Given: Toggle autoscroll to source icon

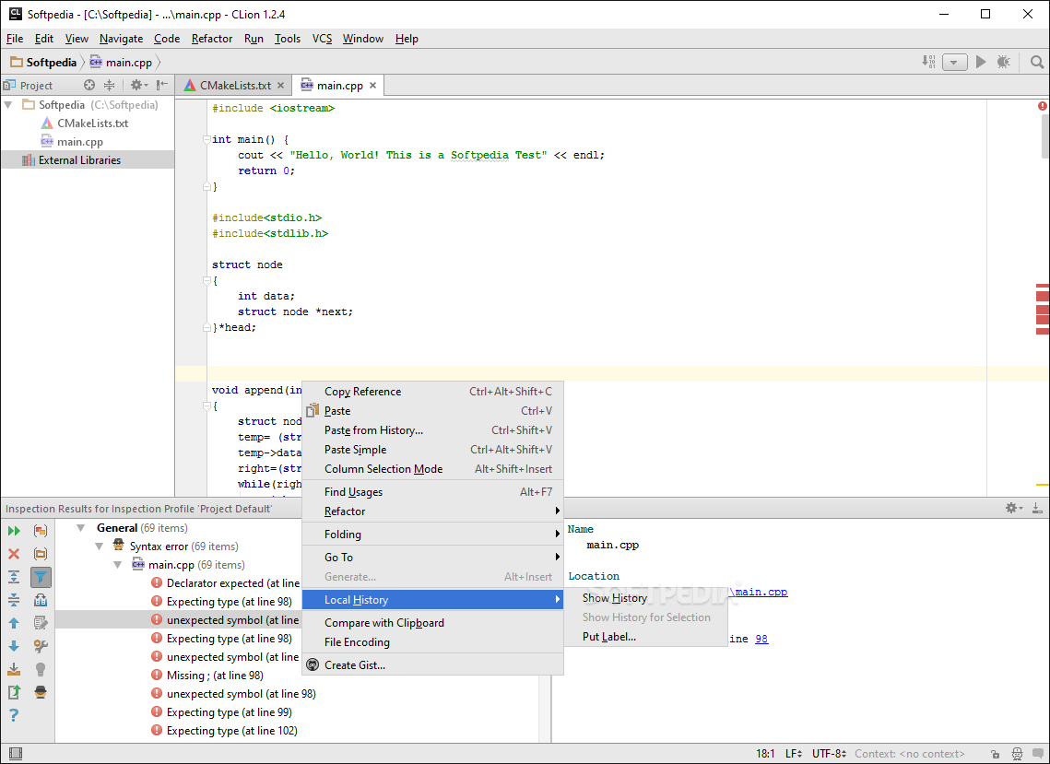Looking at the screenshot, I should (41, 600).
